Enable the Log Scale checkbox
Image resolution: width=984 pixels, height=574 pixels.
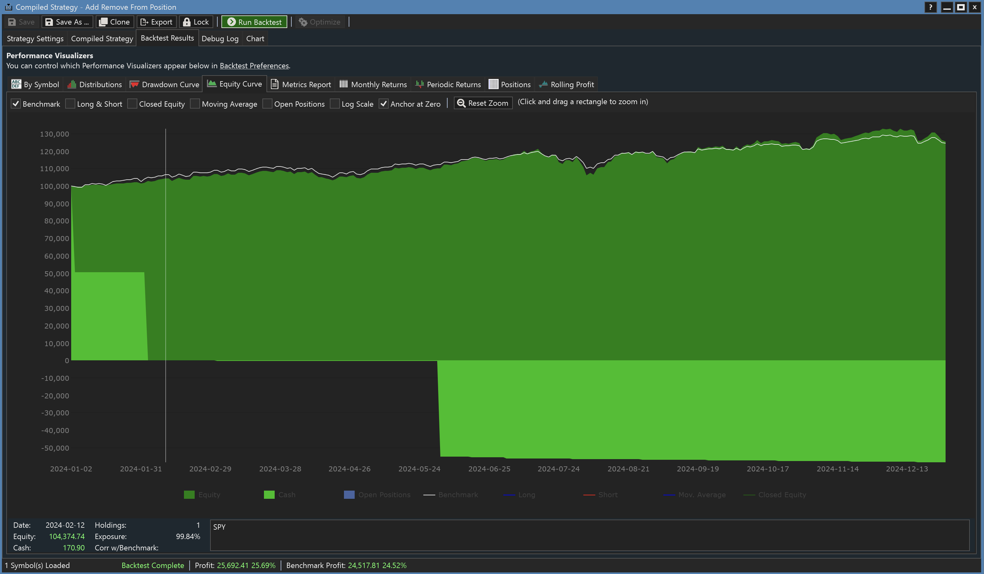click(335, 104)
